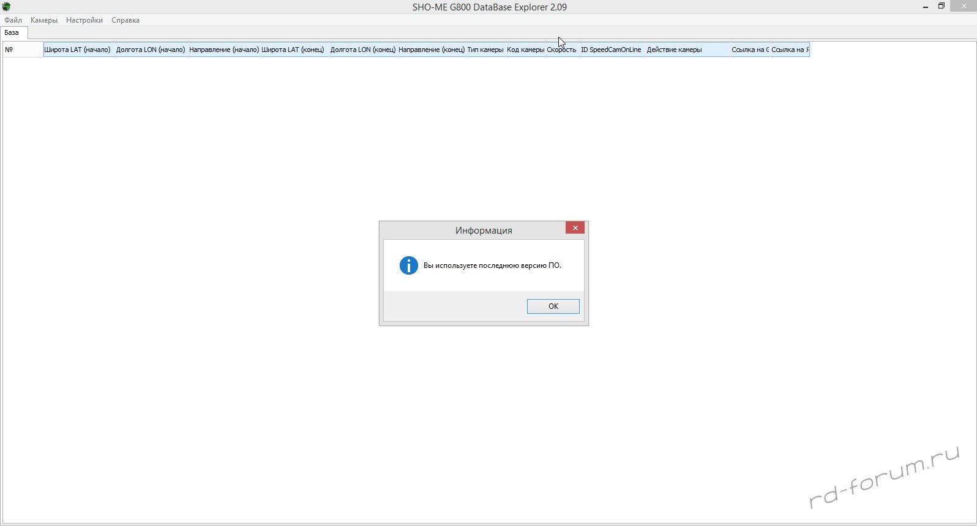Viewport: 977px width, 526px height.
Task: Click the Действие камеры column header
Action: [x=687, y=50]
